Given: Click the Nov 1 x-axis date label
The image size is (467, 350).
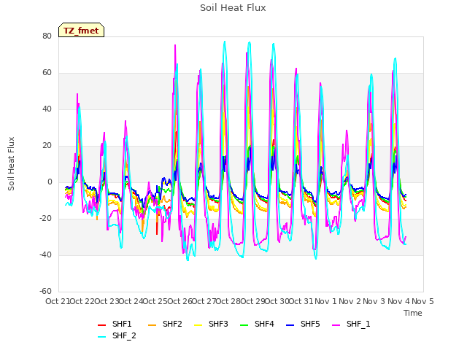Looking at the screenshot, I should point(325,301).
